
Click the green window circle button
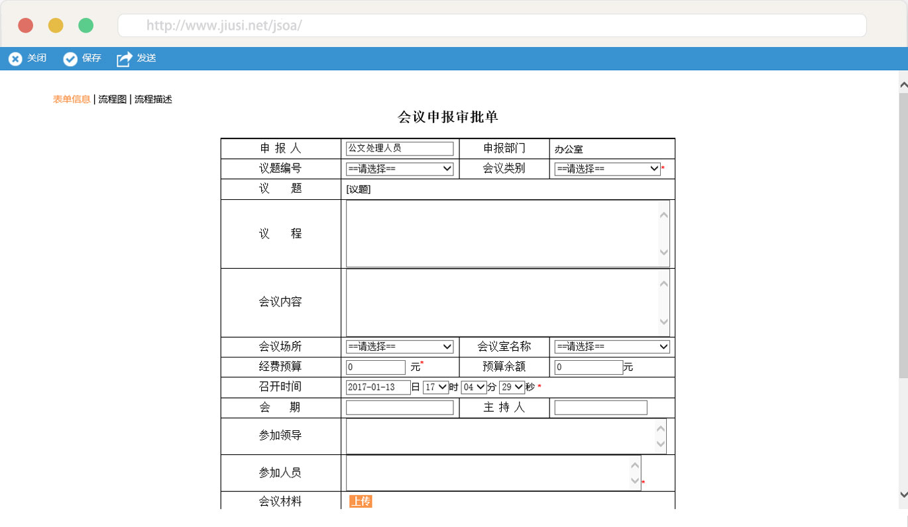pyautogui.click(x=86, y=26)
